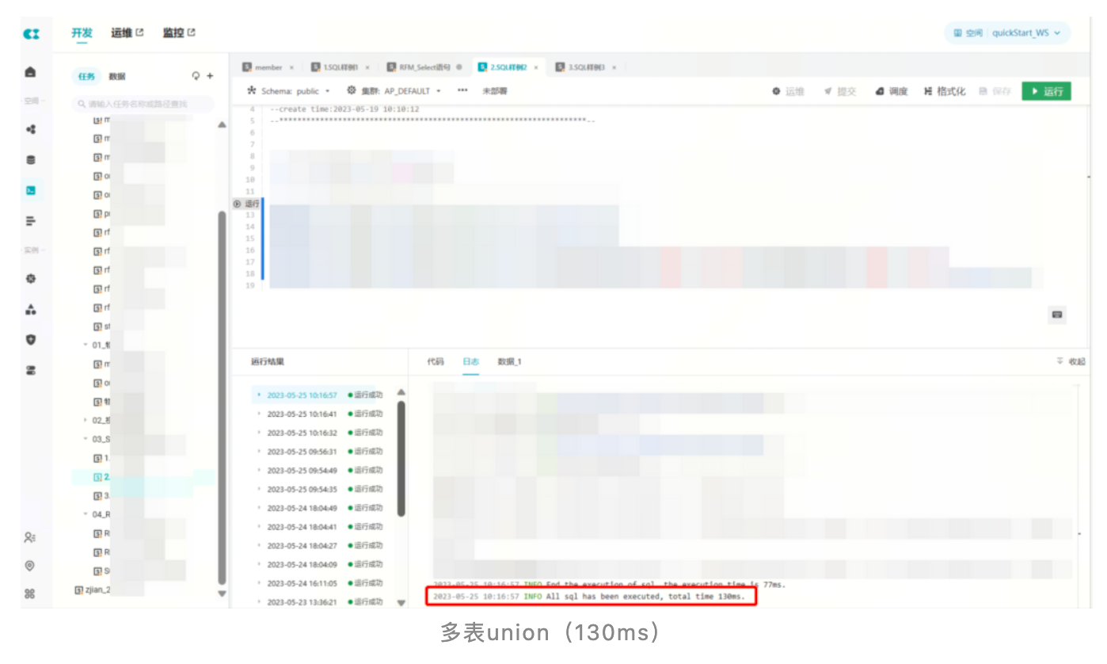Open 调度 scheduling settings
1107x664 pixels.
click(892, 91)
